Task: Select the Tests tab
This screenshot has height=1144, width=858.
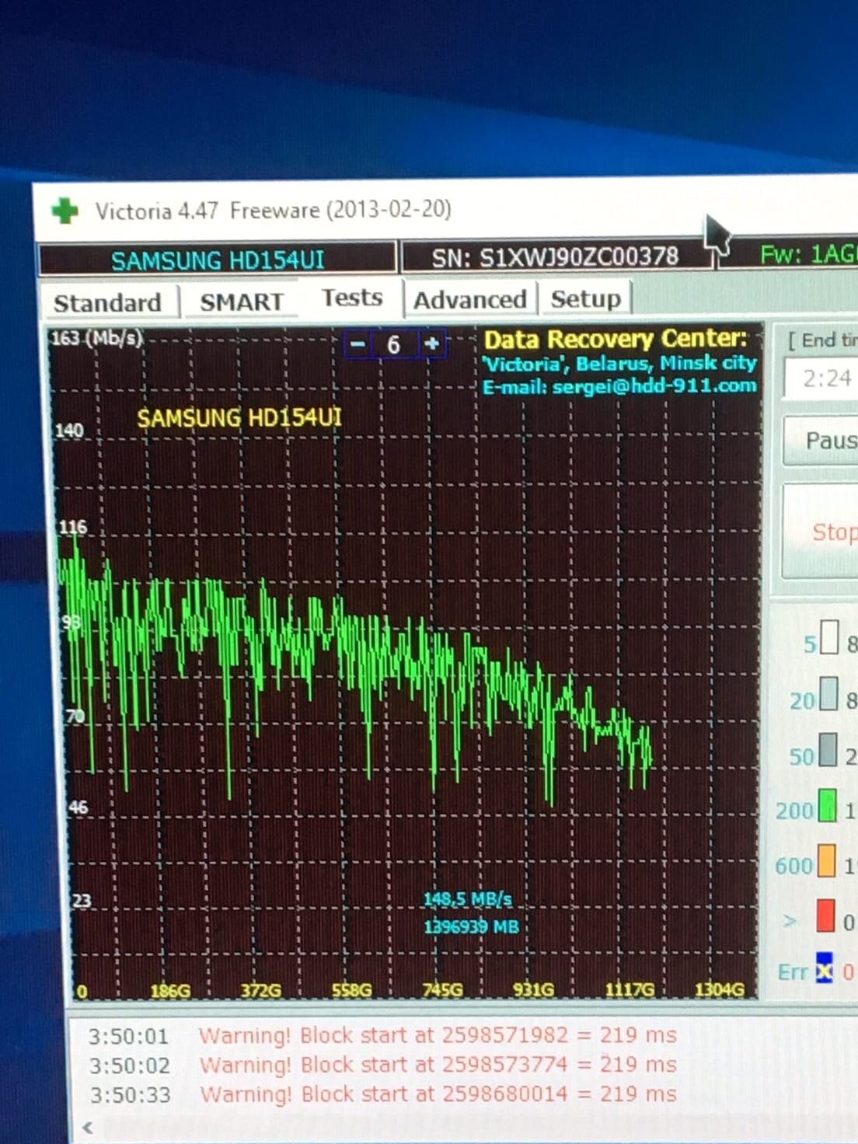Action: pos(352,298)
